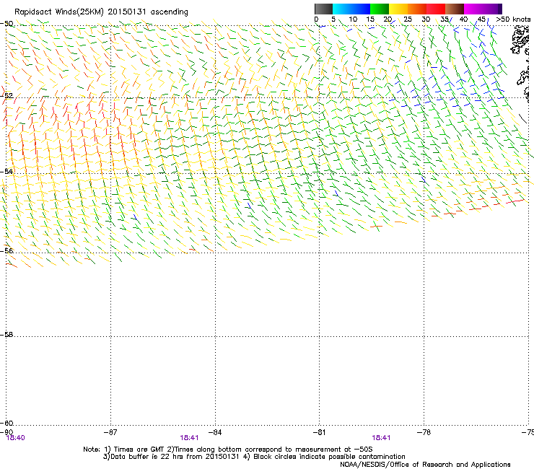Click the brown 35-40 knots color swatch
The image size is (534, 469).
[455, 9]
